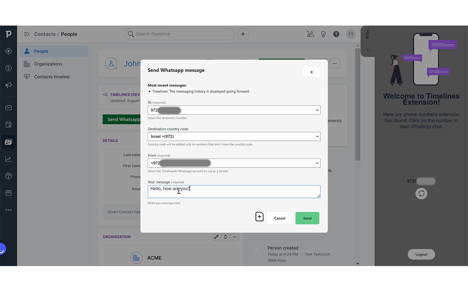Collapse the sidebar menu toggle icon

[x=27, y=34]
